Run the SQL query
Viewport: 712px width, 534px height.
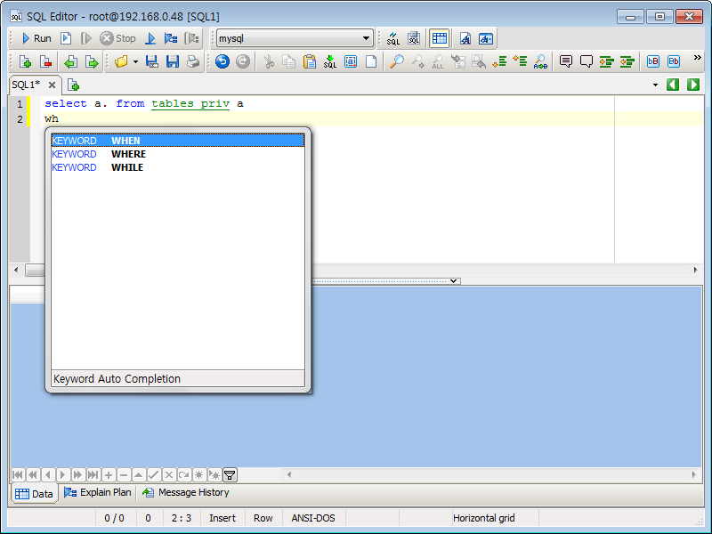[36, 38]
